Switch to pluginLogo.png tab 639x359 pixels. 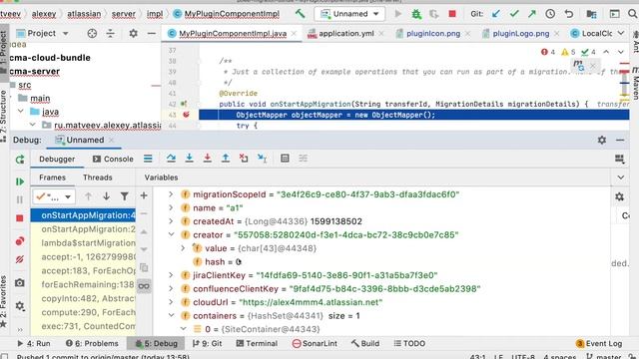(x=520, y=33)
